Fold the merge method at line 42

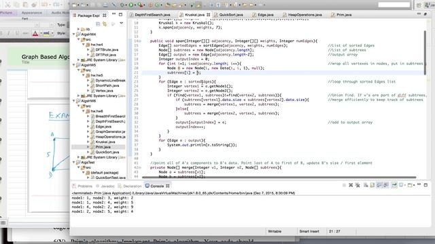coord(140,167)
